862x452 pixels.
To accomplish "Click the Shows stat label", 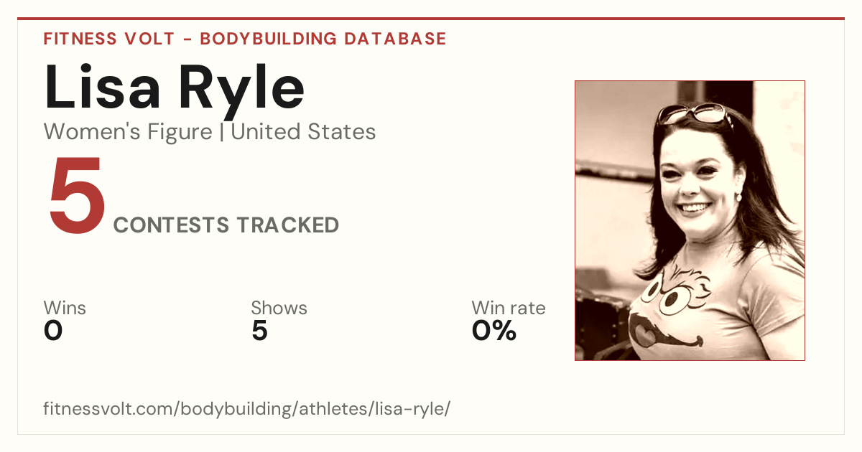I will 279,309.
